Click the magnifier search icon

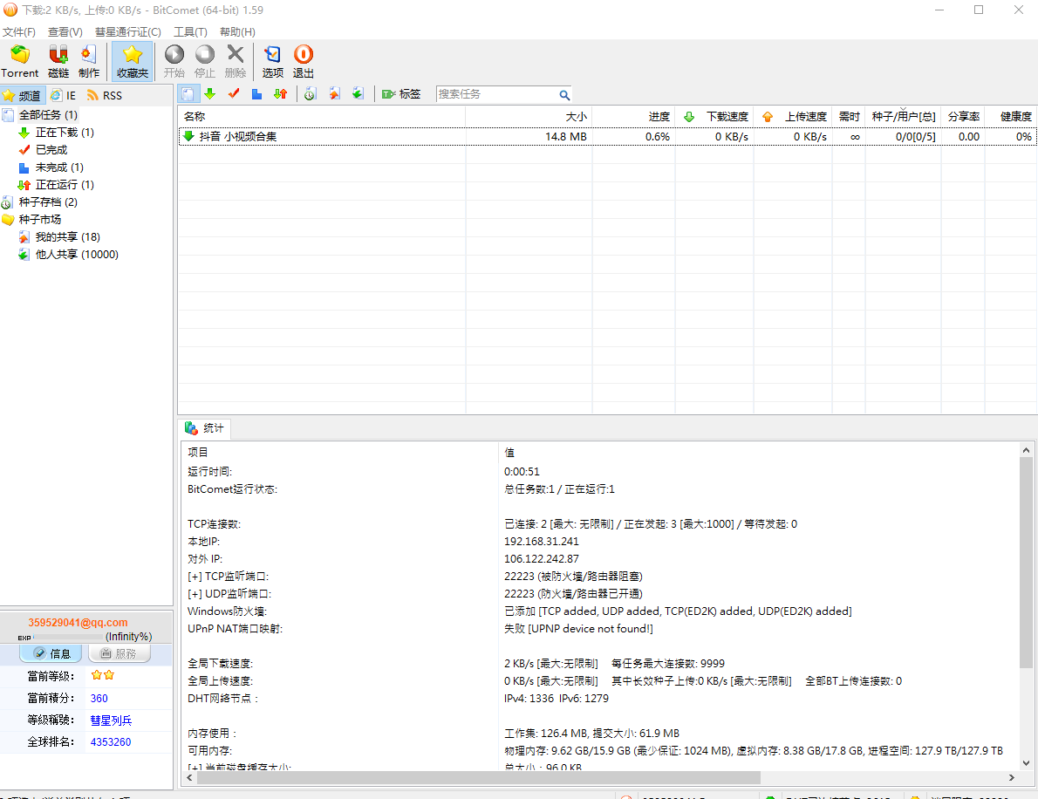coord(564,95)
